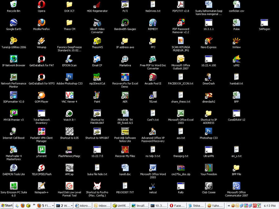
Task: Click the taskbar clock 6:13 PM
Action: click(269, 206)
